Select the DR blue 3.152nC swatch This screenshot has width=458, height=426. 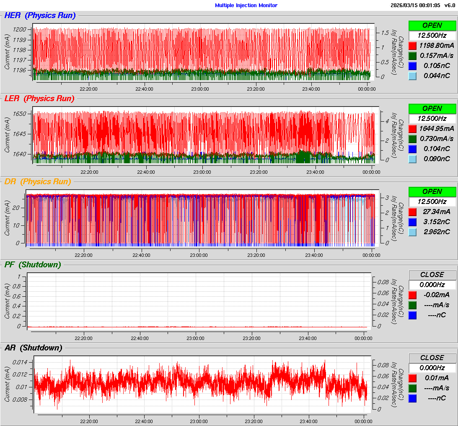click(x=412, y=222)
